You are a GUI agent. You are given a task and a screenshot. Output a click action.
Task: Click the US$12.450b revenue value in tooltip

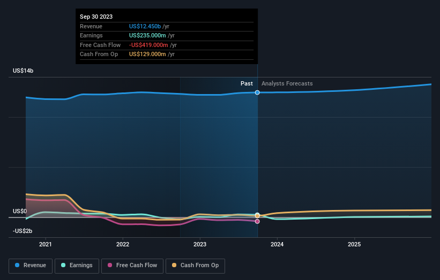coord(145,26)
